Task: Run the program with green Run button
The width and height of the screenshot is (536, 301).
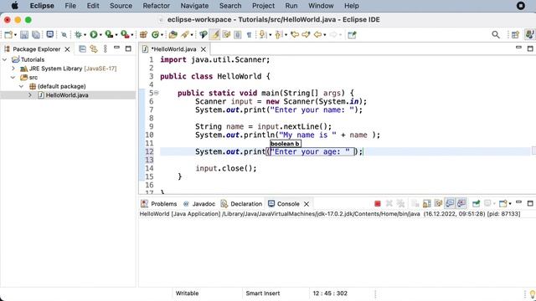Action: coord(93,34)
